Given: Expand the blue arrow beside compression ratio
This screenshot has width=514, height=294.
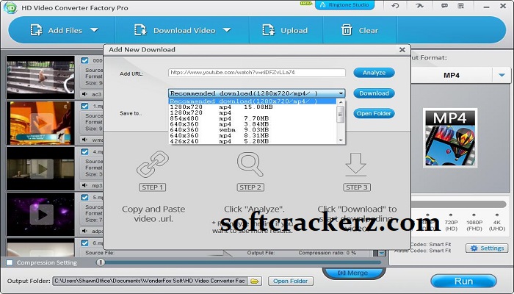Looking at the screenshot, I should [x=382, y=253].
